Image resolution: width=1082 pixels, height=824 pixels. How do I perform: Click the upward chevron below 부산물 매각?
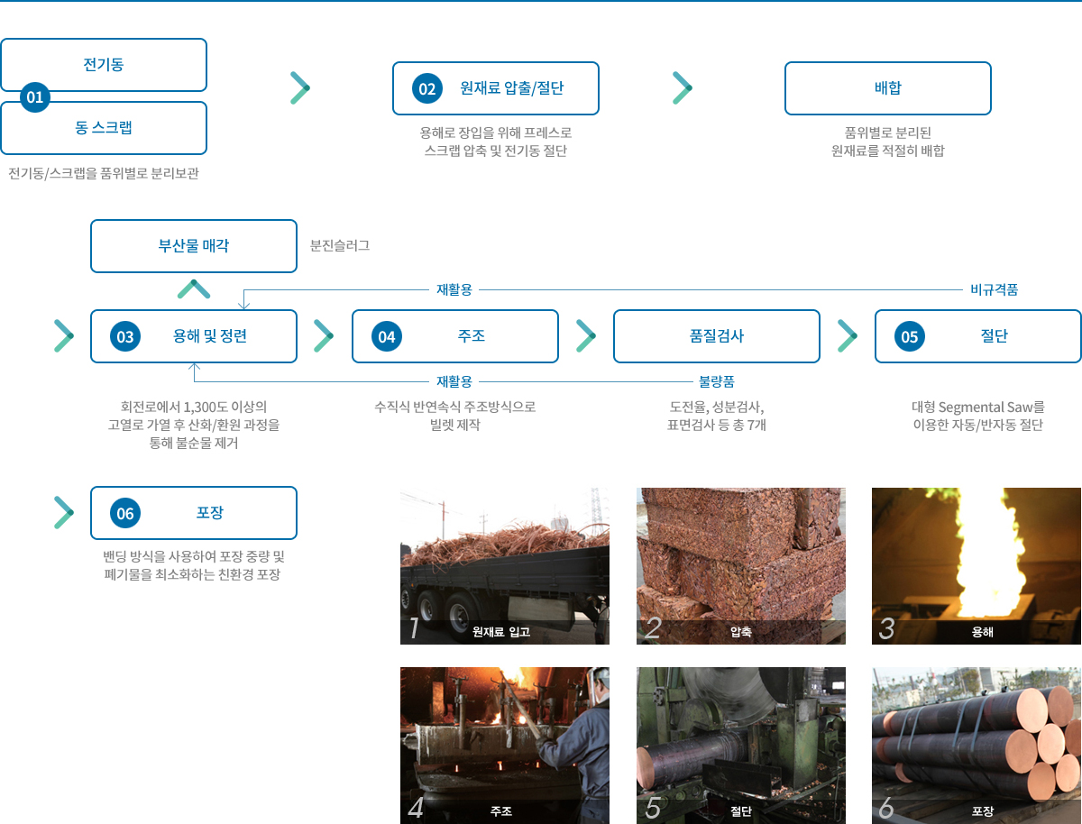tap(194, 289)
